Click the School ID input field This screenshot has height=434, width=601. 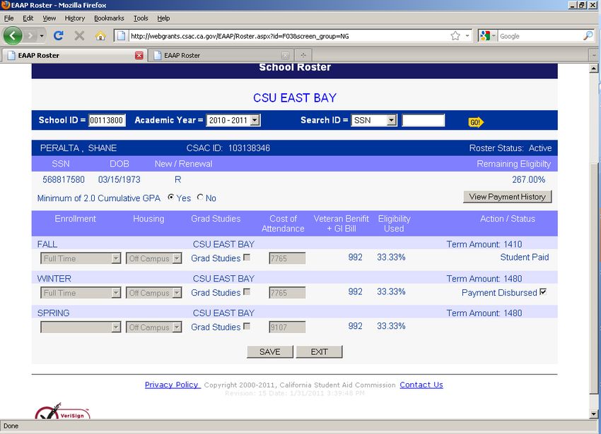point(107,120)
